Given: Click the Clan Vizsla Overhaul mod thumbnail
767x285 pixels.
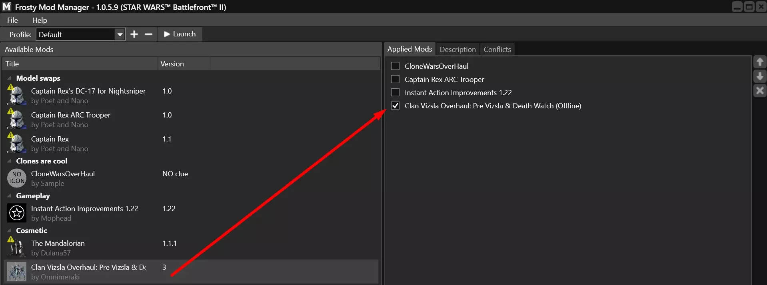Looking at the screenshot, I should click(x=17, y=272).
